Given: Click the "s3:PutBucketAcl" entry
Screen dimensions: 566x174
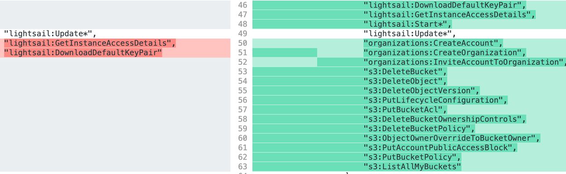Looking at the screenshot, I should pyautogui.click(x=406, y=110).
